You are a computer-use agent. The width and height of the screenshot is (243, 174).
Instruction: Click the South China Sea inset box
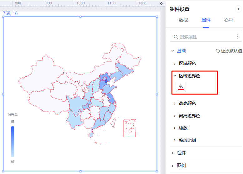tap(130, 128)
